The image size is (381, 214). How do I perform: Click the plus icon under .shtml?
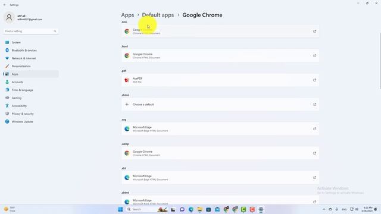(x=127, y=105)
